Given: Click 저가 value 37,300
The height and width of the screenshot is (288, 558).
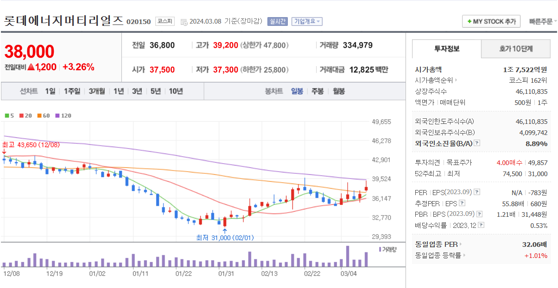Looking at the screenshot, I should coord(226,70).
